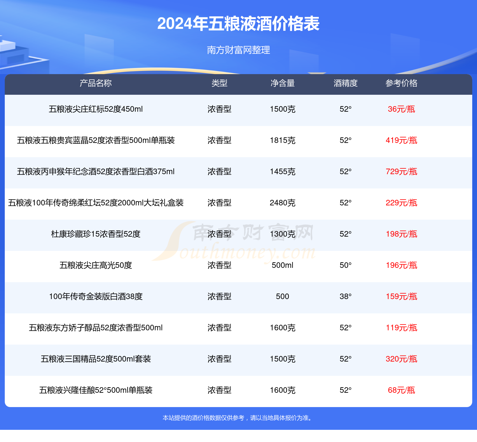
Task: Select product 五粮液三国精品52度500ml套装
Action: 96,359
